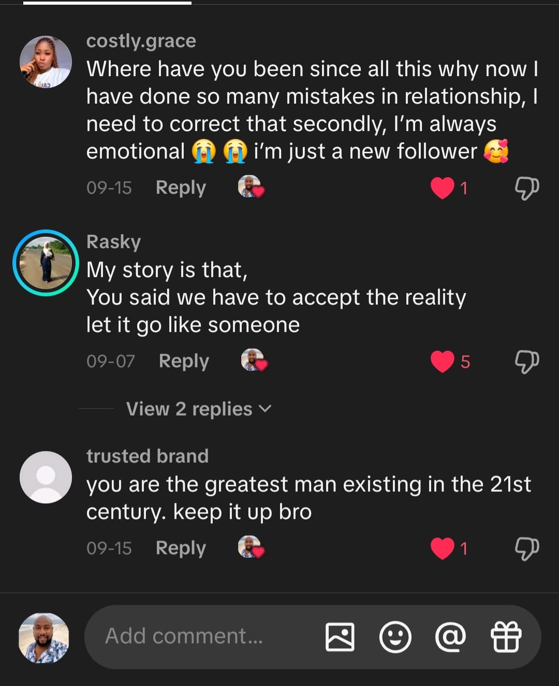Image resolution: width=559 pixels, height=686 pixels.
Task: Tap creator-liked badge under Rasky's comment
Action: (x=254, y=360)
